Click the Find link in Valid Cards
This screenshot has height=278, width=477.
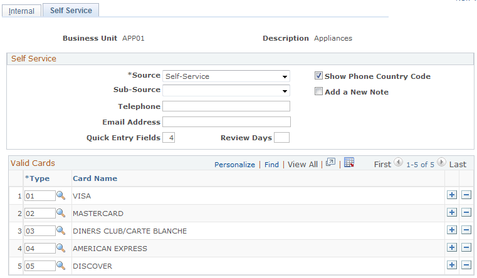click(x=271, y=165)
